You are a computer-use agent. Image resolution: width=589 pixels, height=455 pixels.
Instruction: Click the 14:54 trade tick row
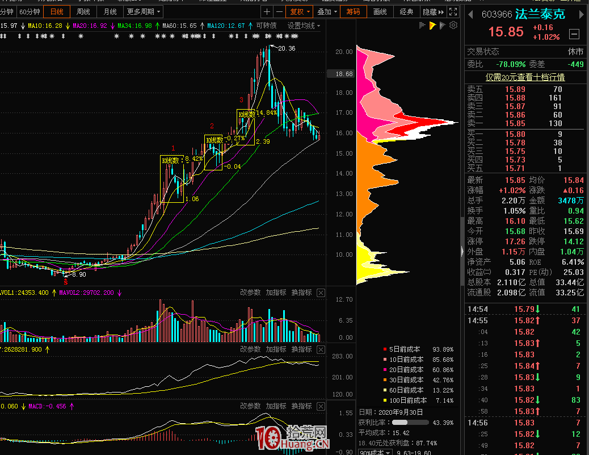pos(525,310)
